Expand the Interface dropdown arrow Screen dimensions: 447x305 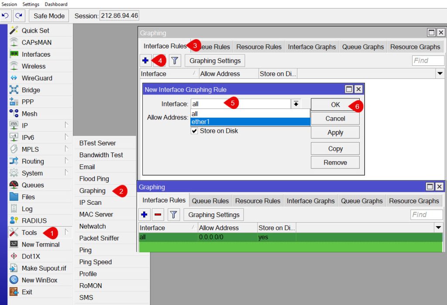pyautogui.click(x=296, y=104)
